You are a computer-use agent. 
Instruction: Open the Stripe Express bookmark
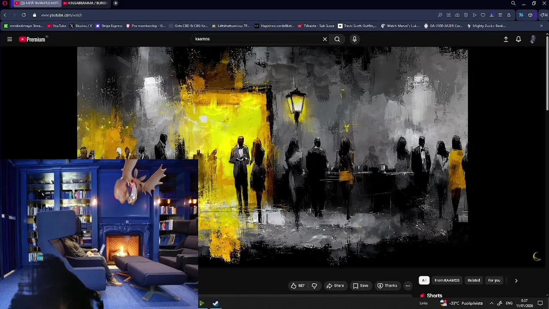click(x=109, y=26)
